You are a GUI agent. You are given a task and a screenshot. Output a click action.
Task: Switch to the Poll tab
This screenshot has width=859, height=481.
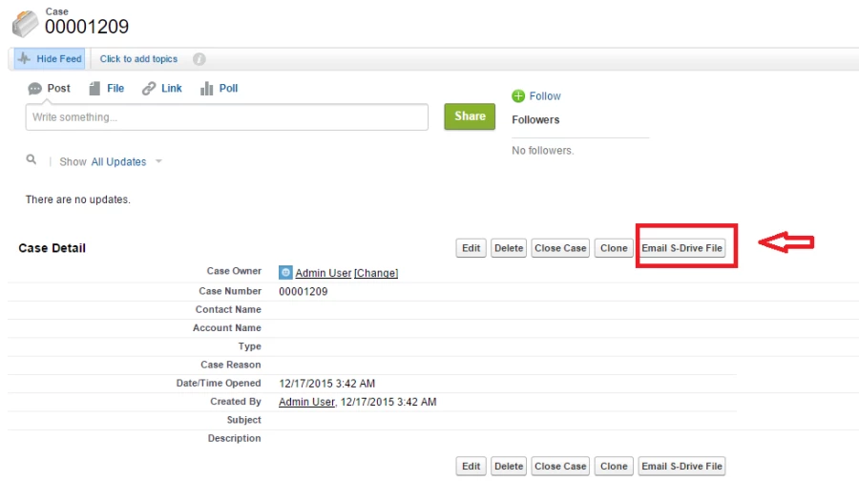coord(219,89)
